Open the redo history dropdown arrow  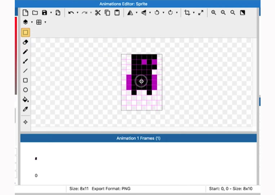[x=91, y=13]
